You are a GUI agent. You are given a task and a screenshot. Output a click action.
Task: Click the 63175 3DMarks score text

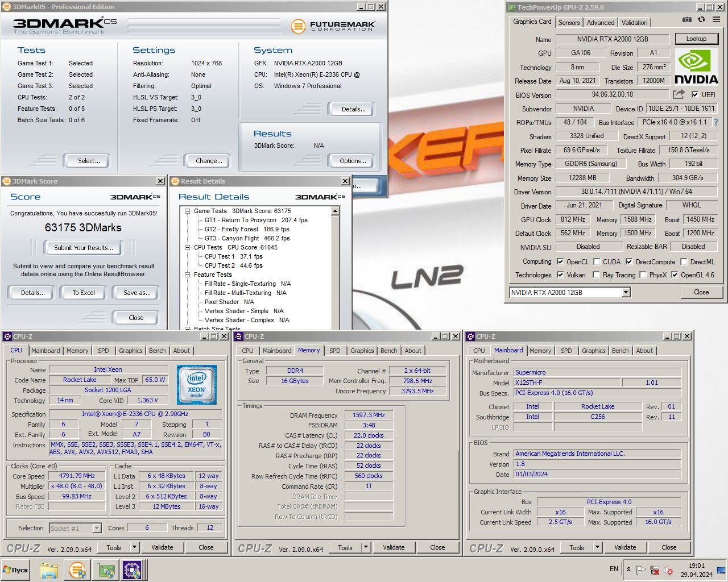coord(83,227)
